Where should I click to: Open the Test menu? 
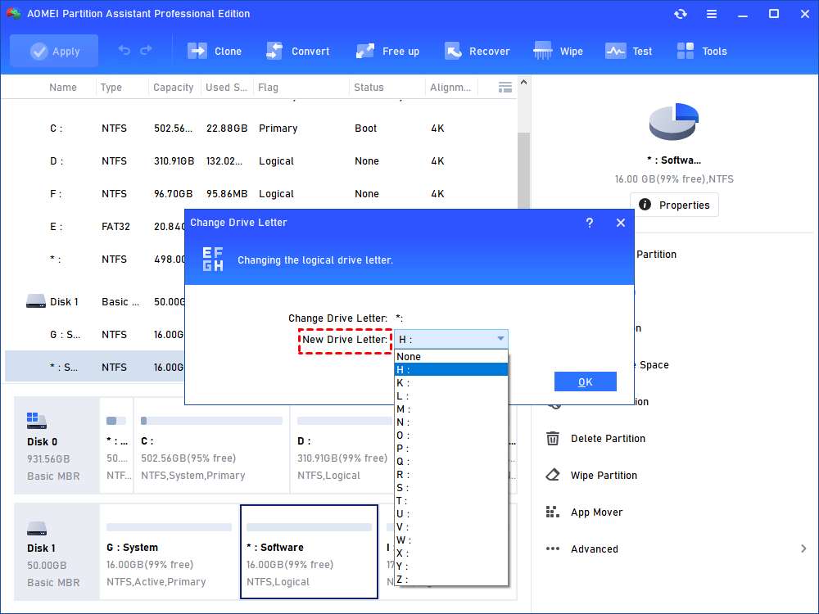click(x=628, y=51)
